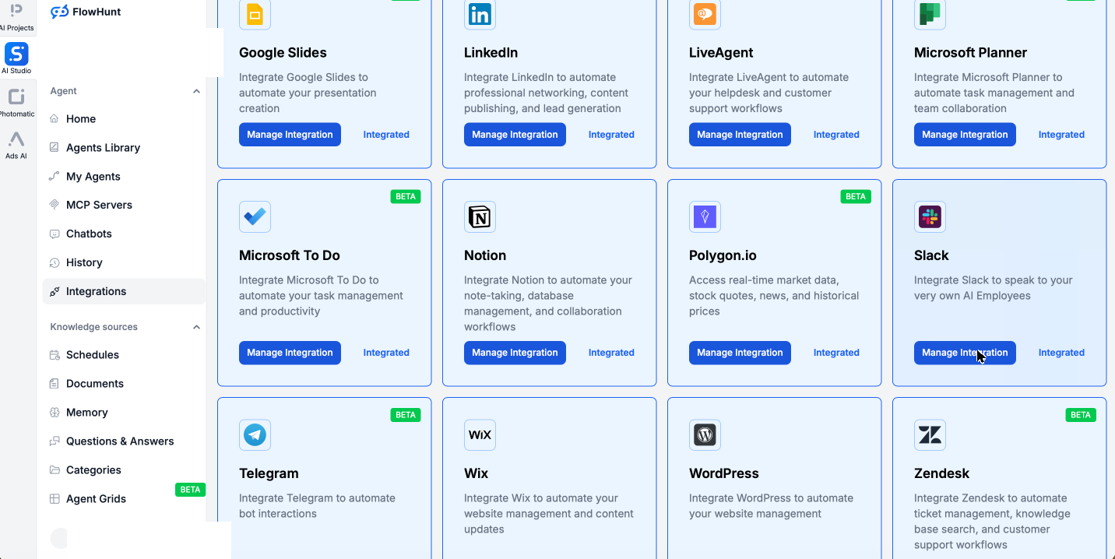Image resolution: width=1115 pixels, height=559 pixels.
Task: Click the Wix card title
Action: 476,473
